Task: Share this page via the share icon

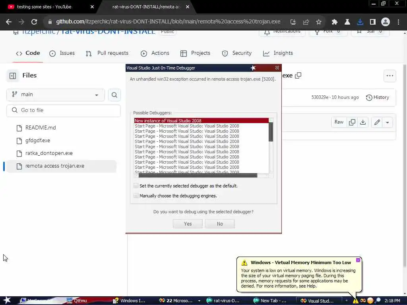Action: [306, 22]
